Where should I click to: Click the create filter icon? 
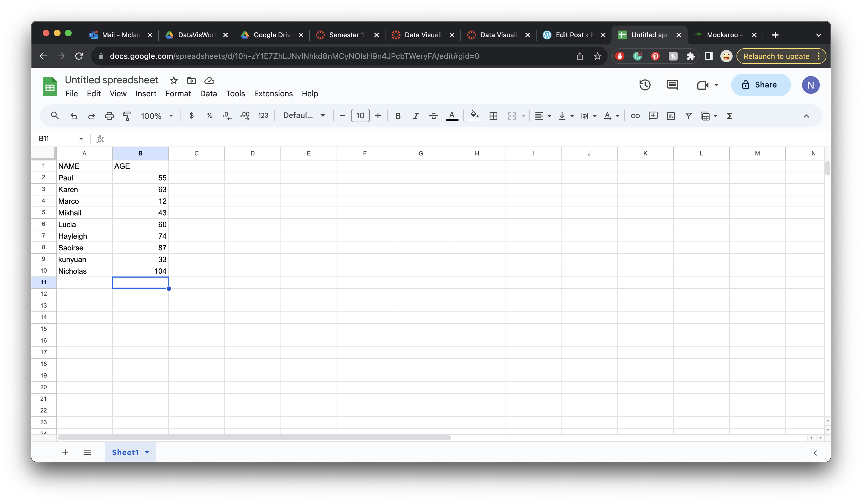[688, 116]
